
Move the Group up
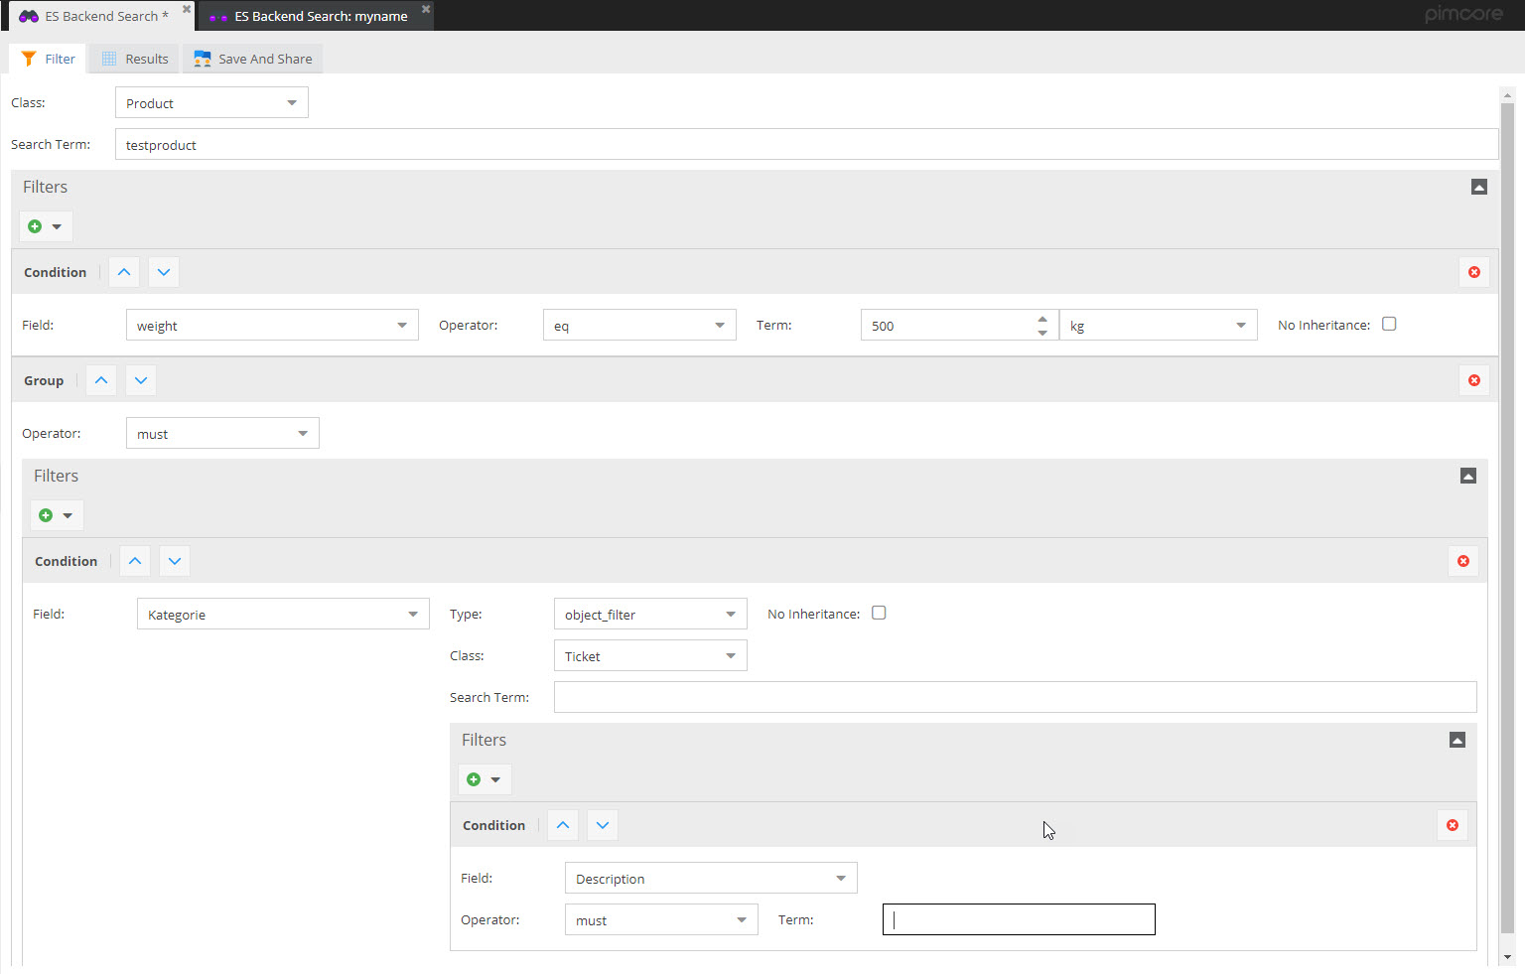[101, 380]
